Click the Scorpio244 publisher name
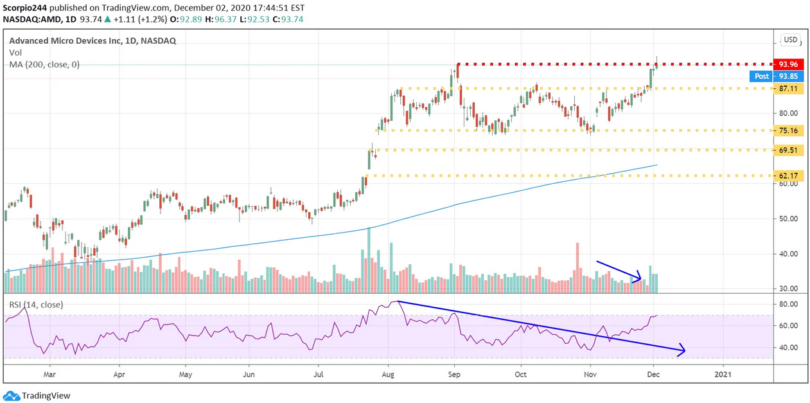 coord(25,8)
